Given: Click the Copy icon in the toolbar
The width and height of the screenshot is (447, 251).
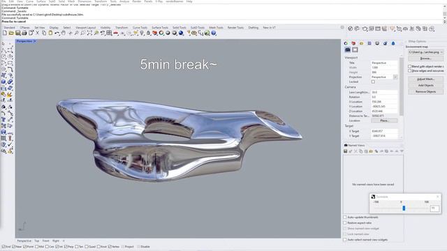Looking at the screenshot, I should tap(44, 33).
